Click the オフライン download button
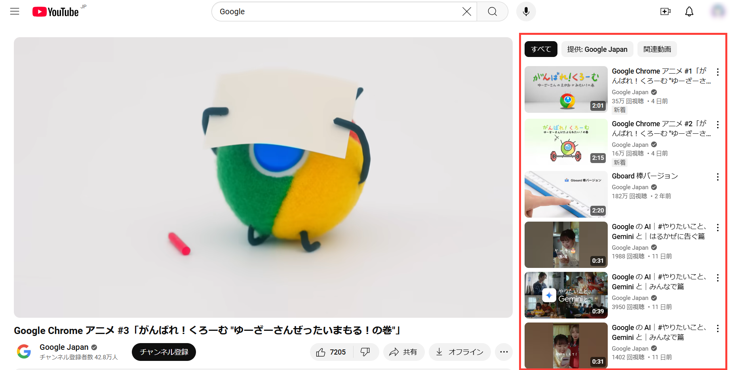Image resolution: width=738 pixels, height=370 pixels. [x=460, y=352]
